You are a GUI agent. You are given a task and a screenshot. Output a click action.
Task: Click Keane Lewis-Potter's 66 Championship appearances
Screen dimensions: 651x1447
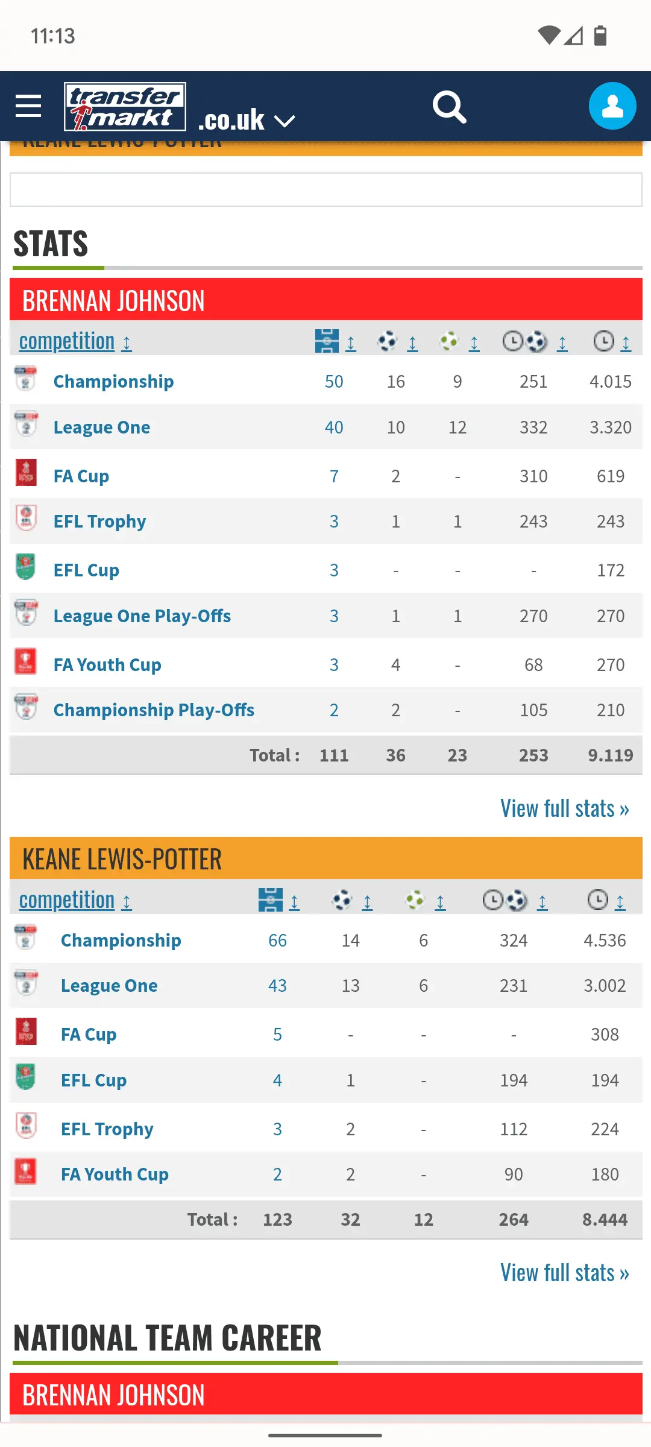click(x=277, y=941)
